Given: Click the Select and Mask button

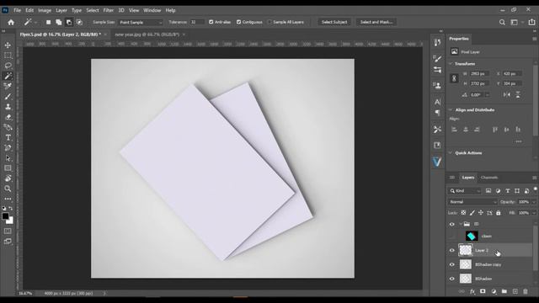Looking at the screenshot, I should (376, 22).
